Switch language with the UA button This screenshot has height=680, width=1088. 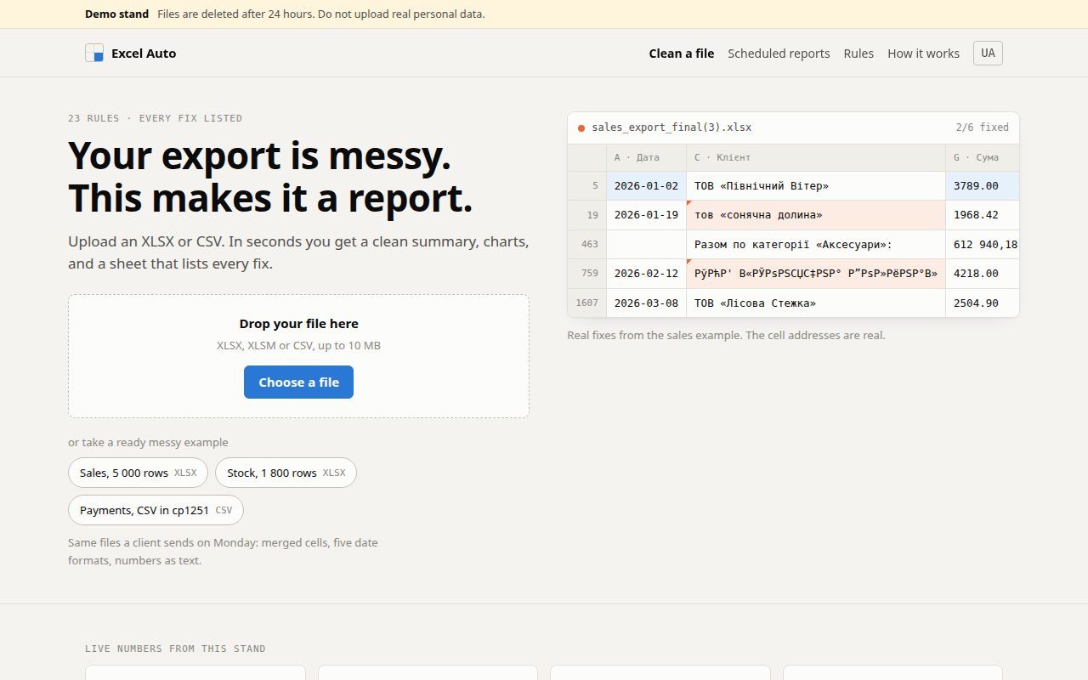tap(988, 53)
